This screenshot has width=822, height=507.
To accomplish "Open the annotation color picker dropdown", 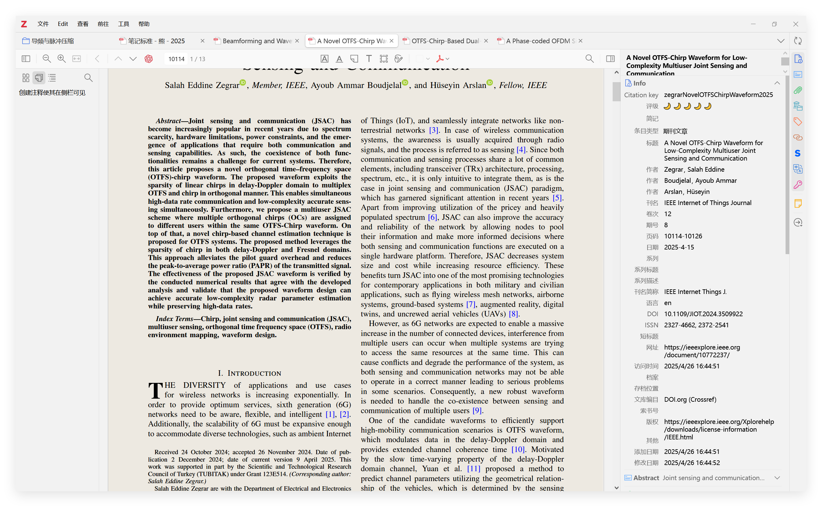I will tap(423, 59).
